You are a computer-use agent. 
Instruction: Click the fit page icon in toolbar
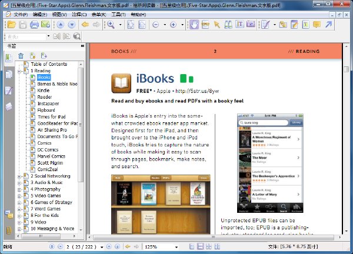click(131, 25)
